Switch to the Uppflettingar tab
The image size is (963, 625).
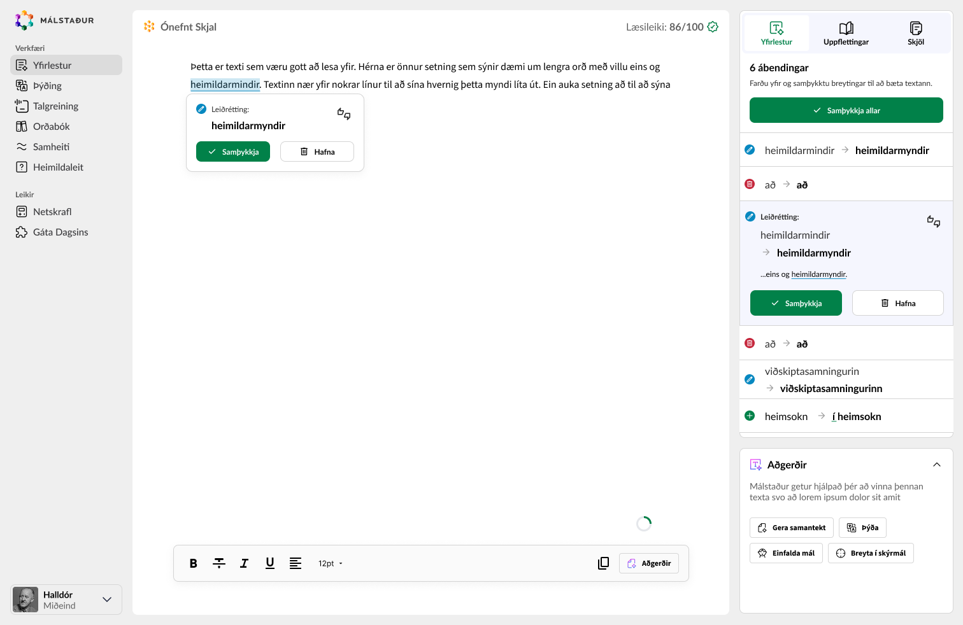(x=846, y=33)
